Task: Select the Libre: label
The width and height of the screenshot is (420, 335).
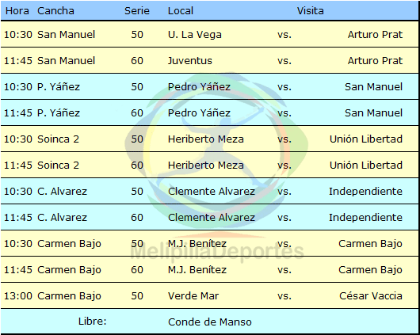Action: (x=92, y=322)
